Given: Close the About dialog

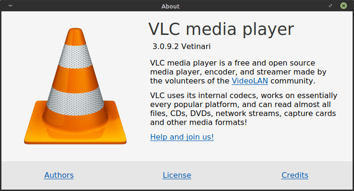Looking at the screenshot, I should [344, 6].
